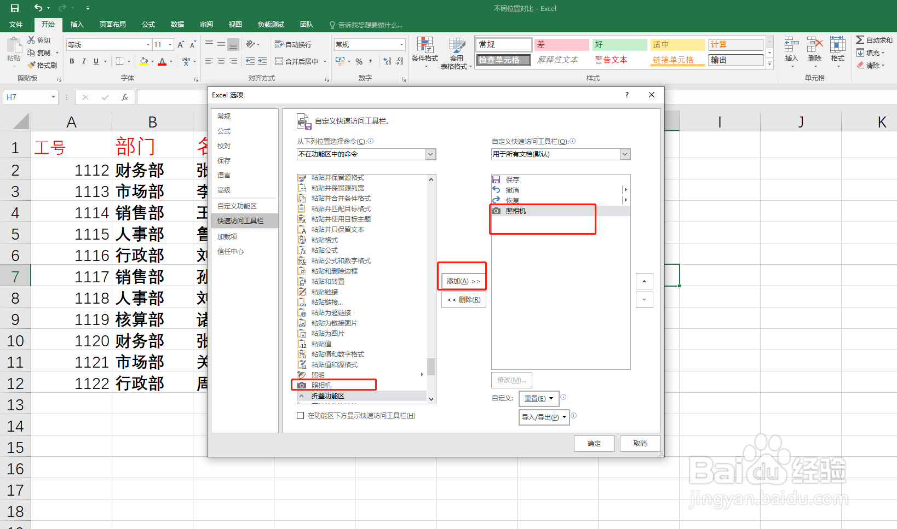
Task: Click the increase font size icon
Action: pyautogui.click(x=181, y=44)
